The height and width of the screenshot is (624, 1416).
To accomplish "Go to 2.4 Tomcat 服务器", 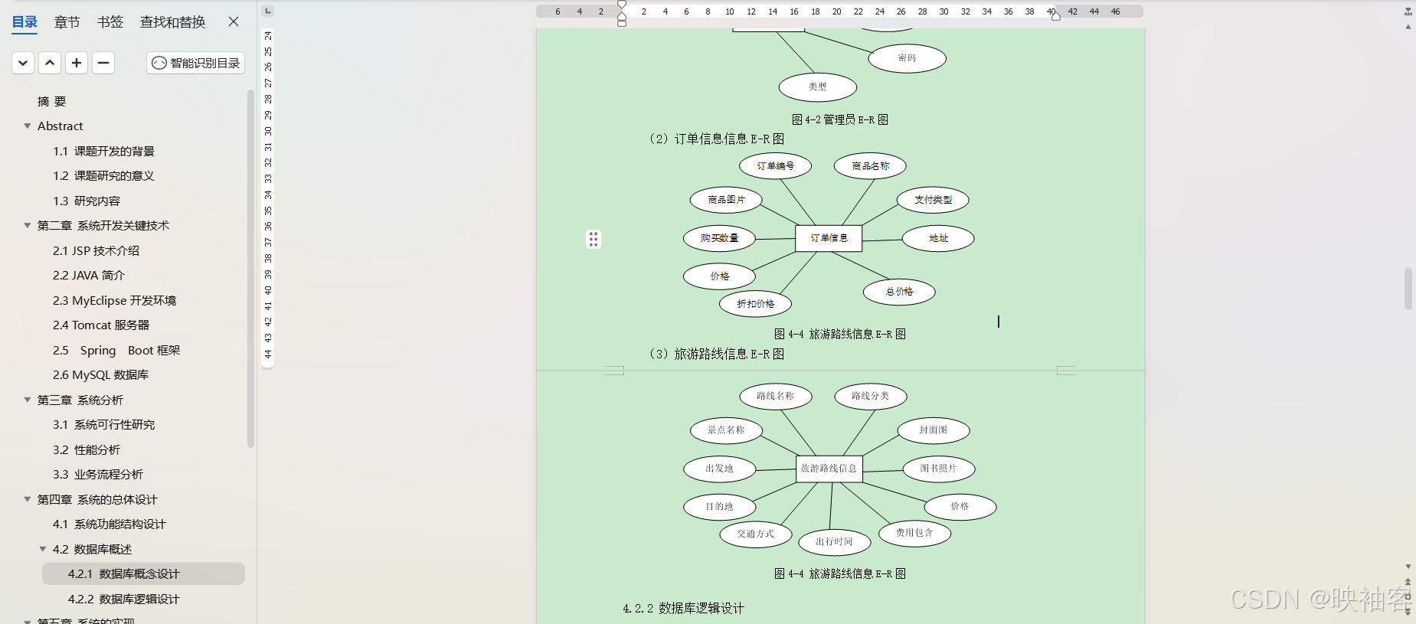I will (101, 325).
